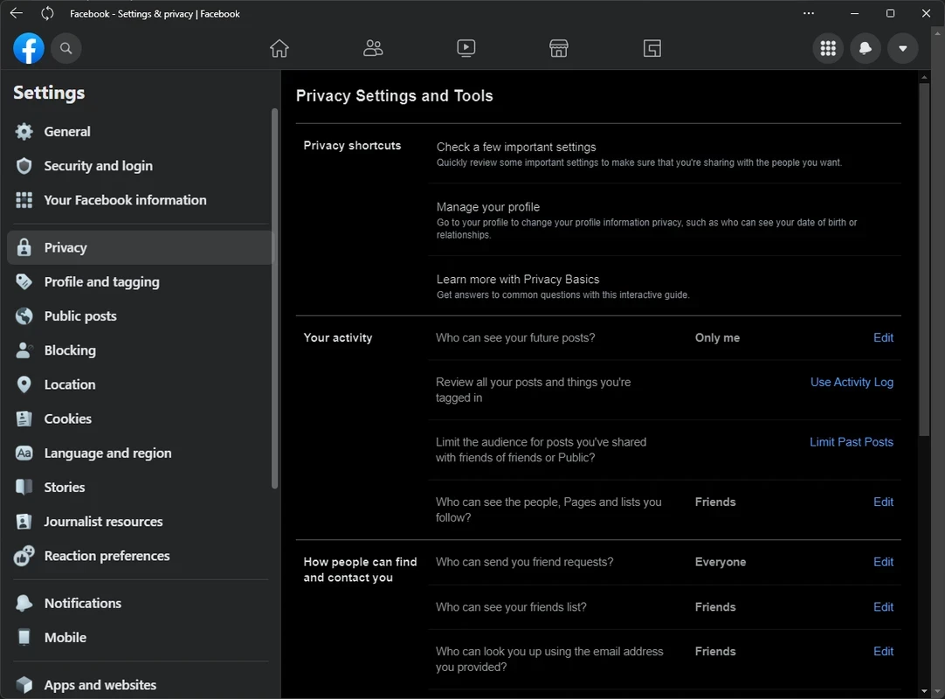945x699 pixels.
Task: Open Friends icon in top navigation
Action: (373, 49)
